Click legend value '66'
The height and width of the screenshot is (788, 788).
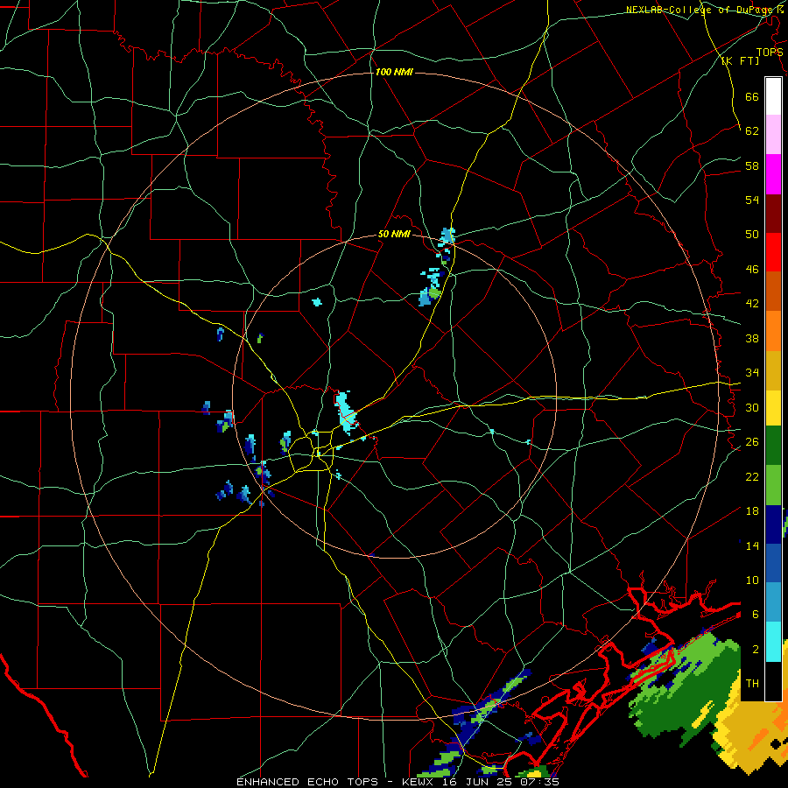point(752,96)
